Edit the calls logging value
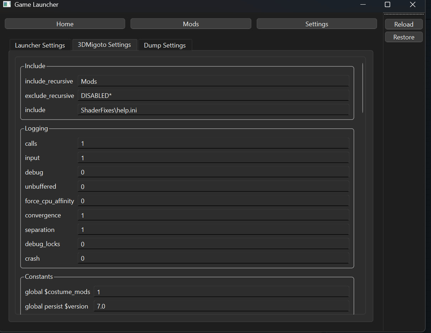 [213, 143]
